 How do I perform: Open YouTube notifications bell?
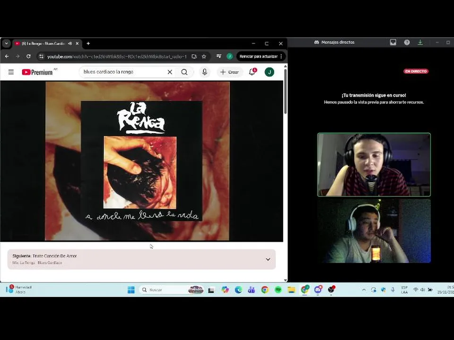pyautogui.click(x=252, y=72)
